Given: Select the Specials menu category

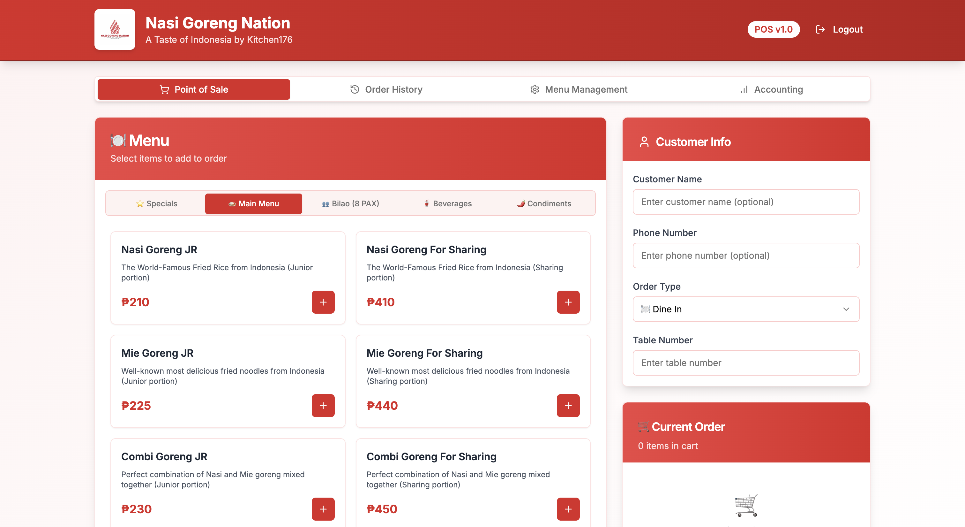Looking at the screenshot, I should click(156, 203).
